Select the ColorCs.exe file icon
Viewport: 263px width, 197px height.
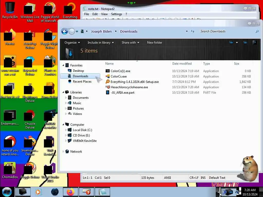[108, 76]
